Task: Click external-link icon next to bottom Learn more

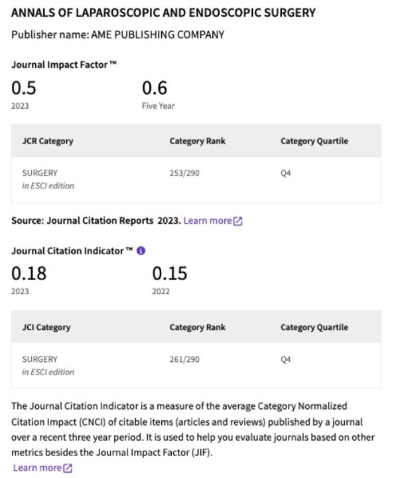Action: click(x=68, y=468)
